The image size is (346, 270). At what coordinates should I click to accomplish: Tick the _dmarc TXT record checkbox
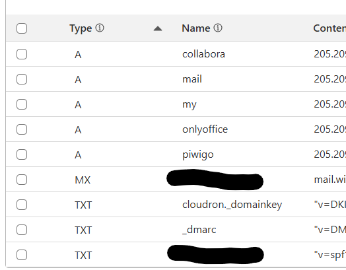point(22,230)
